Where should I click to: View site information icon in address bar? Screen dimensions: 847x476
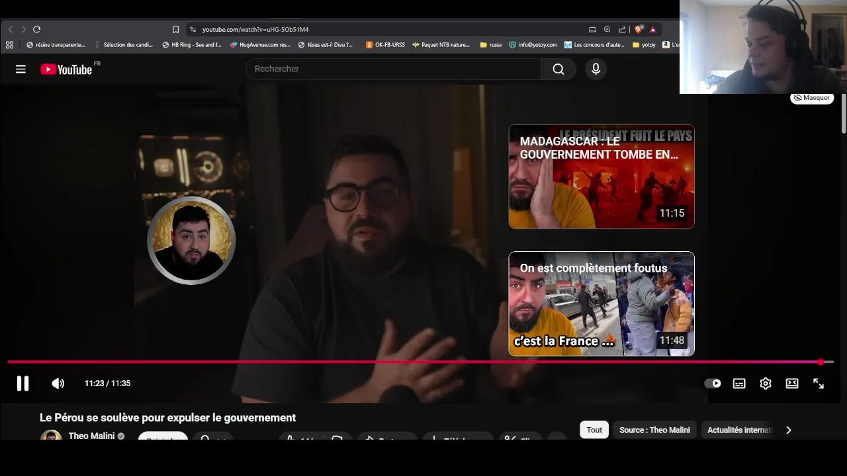pyautogui.click(x=193, y=29)
